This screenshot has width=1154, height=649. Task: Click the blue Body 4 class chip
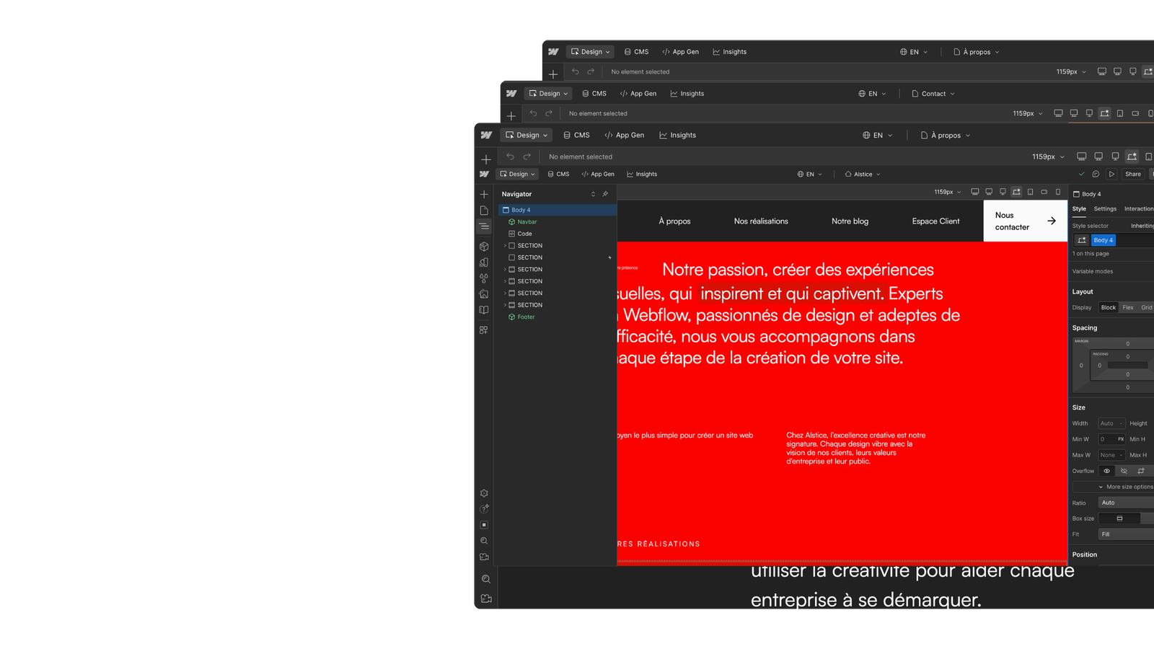click(x=1104, y=240)
